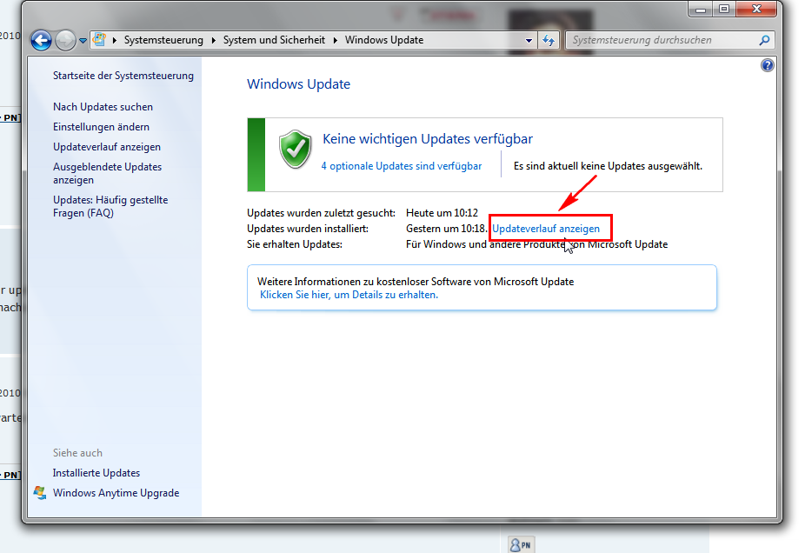Click Klicken Sie hier, um Details zu erhalten
Screen dimensions: 805x553
(x=349, y=295)
